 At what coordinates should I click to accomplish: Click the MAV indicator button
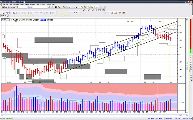coord(20,13)
